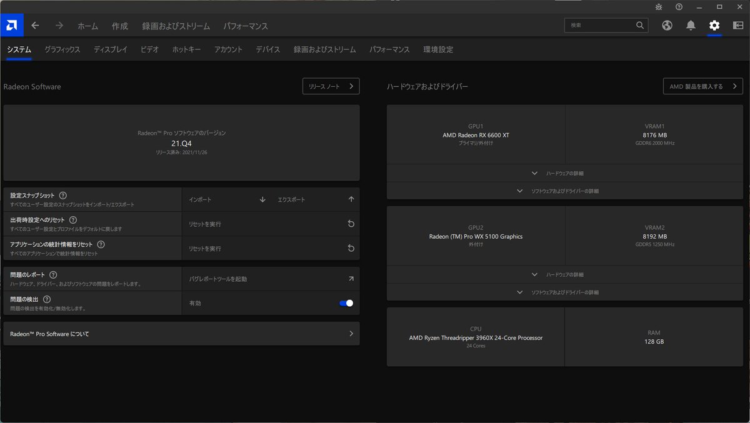Open 録画およびストリーム in top navigation

pyautogui.click(x=176, y=26)
